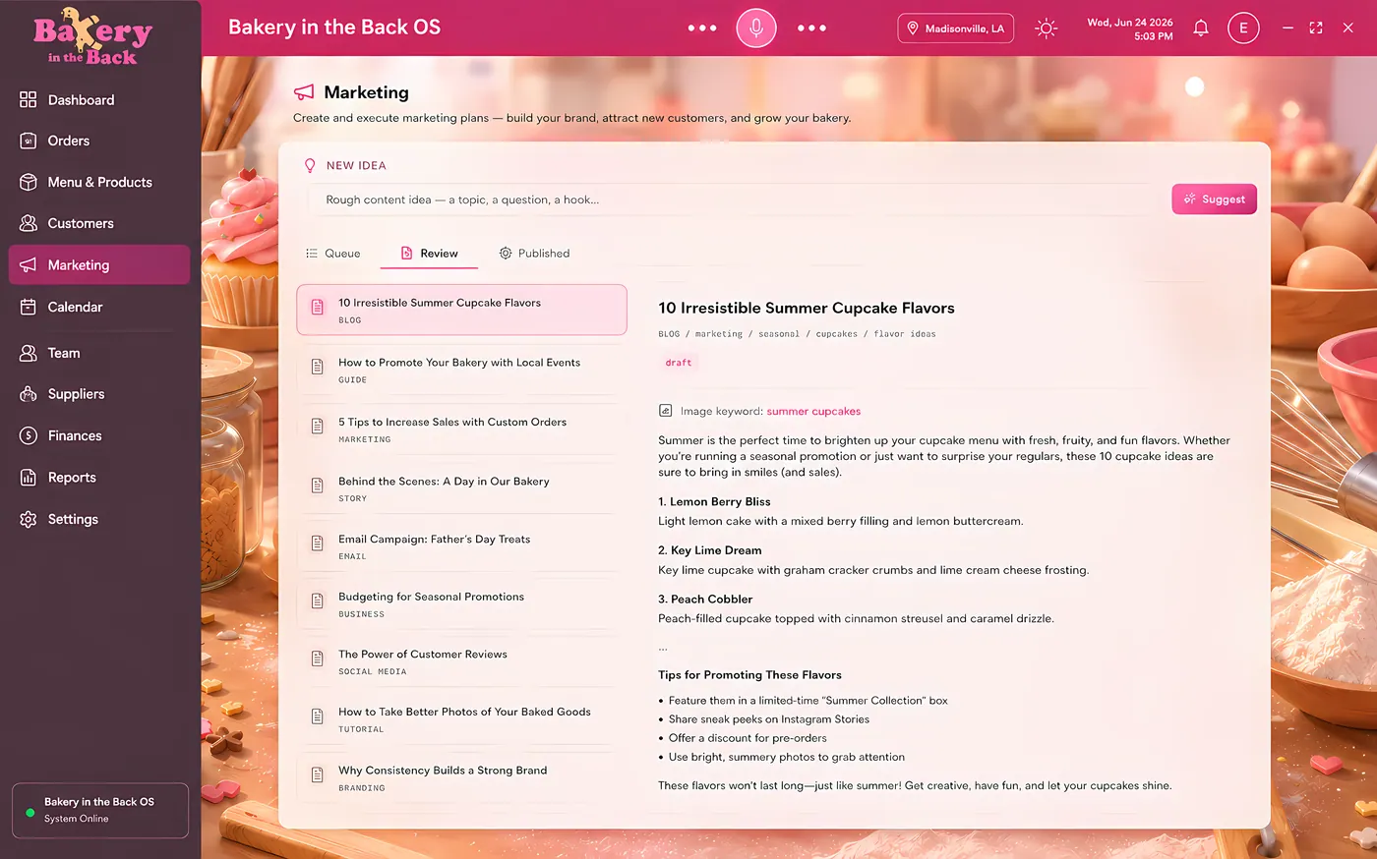
Task: Select the Email Campaign: Father's Day Treats item
Action: (461, 546)
